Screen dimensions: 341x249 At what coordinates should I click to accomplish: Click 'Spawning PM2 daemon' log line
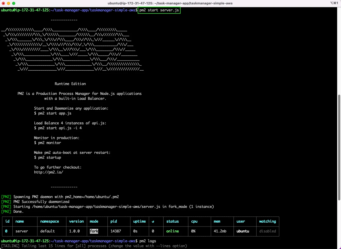[x=60, y=197]
